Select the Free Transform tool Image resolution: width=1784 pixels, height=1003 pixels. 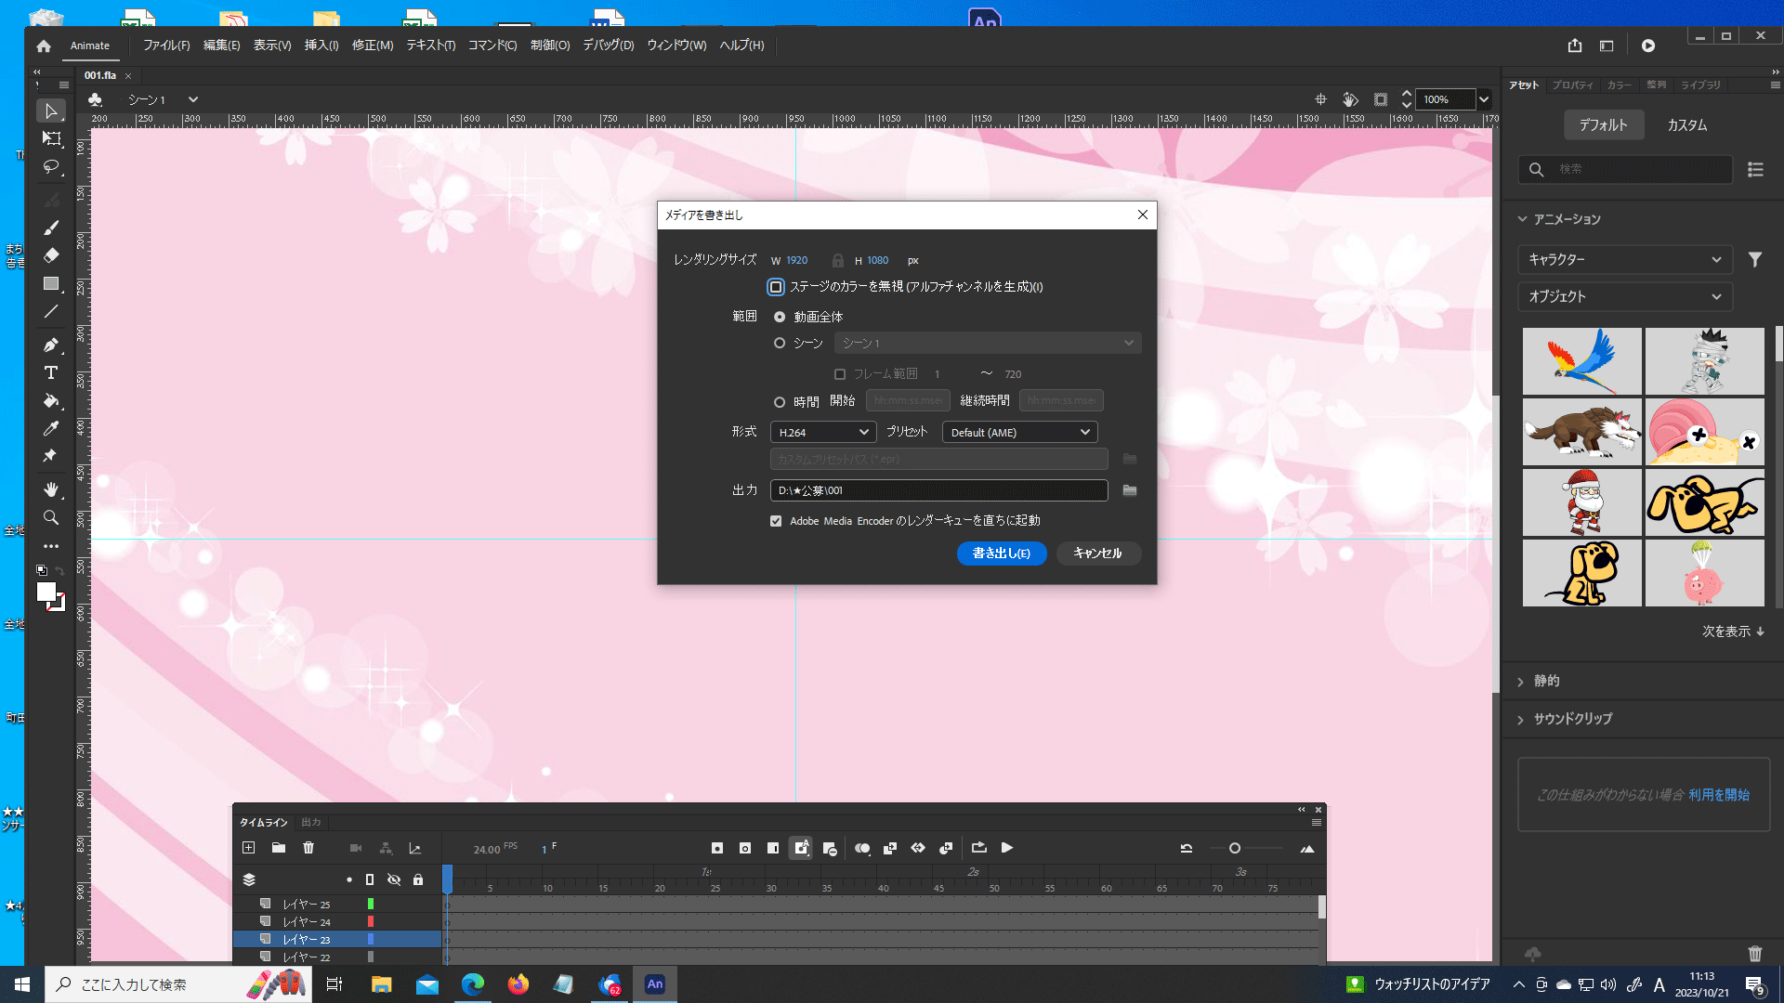coord(51,138)
